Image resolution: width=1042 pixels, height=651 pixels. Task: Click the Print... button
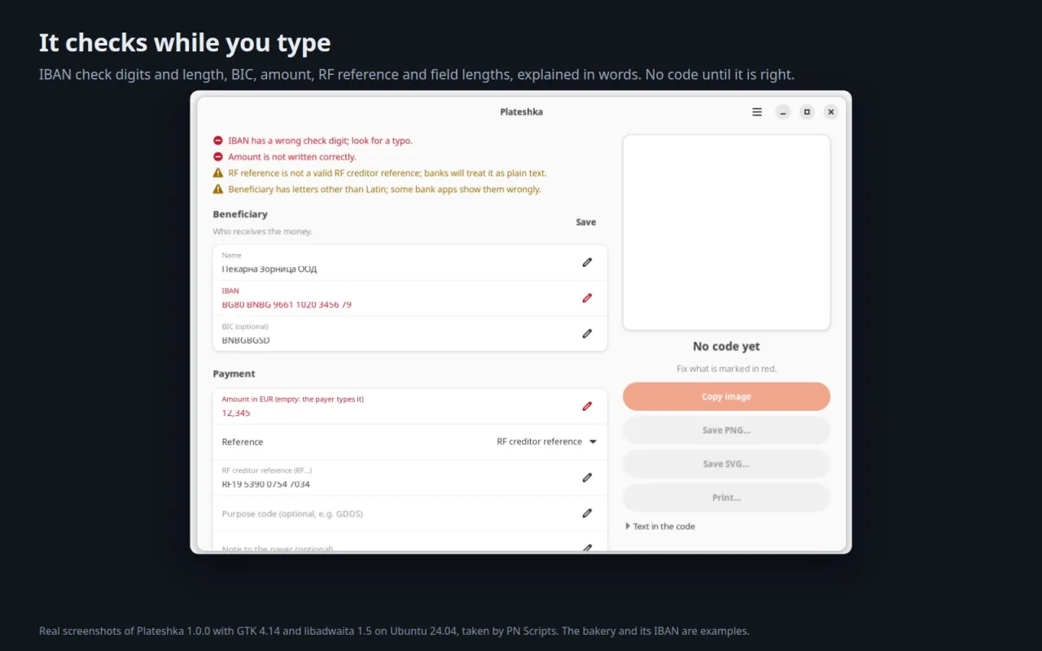(726, 497)
